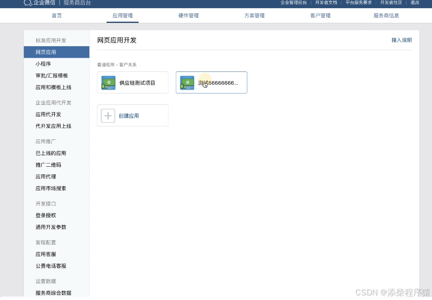Select 推广二维码 in the sidebar
Viewport: 432px width, 300px height.
pos(48,165)
